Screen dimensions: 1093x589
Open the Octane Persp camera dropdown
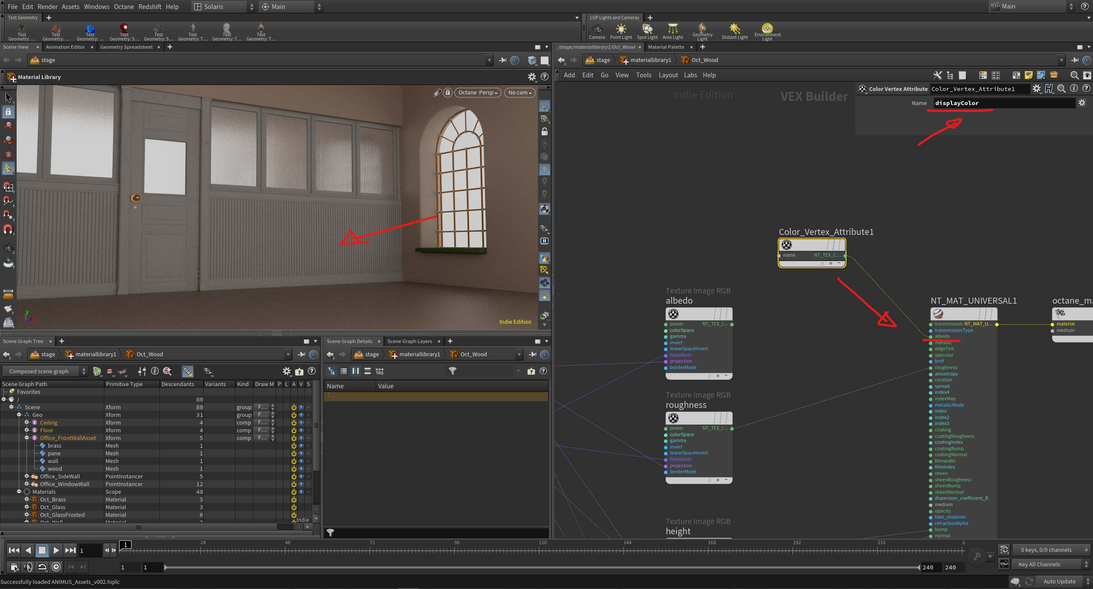pyautogui.click(x=477, y=93)
